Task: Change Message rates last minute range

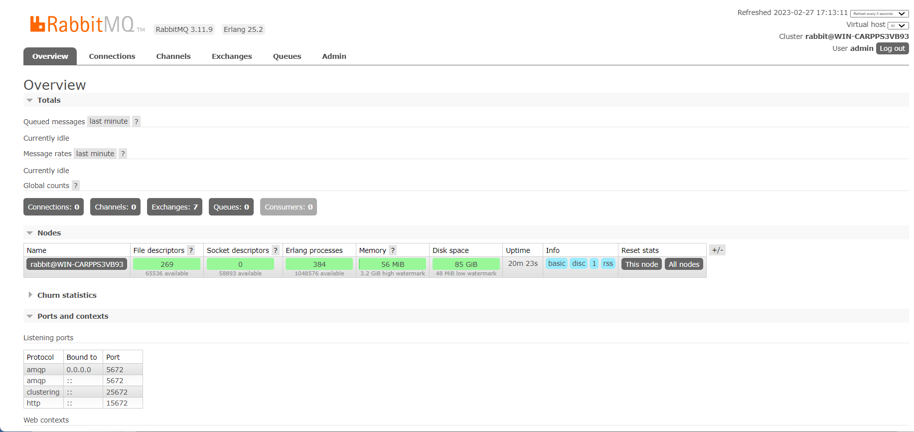Action: coord(95,154)
